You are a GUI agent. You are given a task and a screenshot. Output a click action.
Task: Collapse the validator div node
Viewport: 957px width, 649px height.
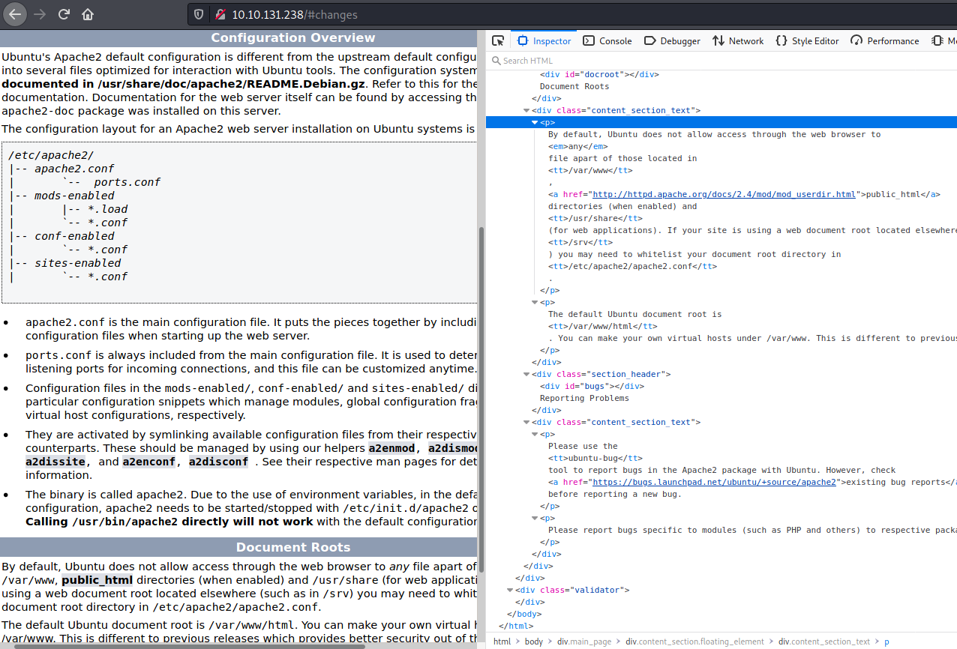click(510, 590)
